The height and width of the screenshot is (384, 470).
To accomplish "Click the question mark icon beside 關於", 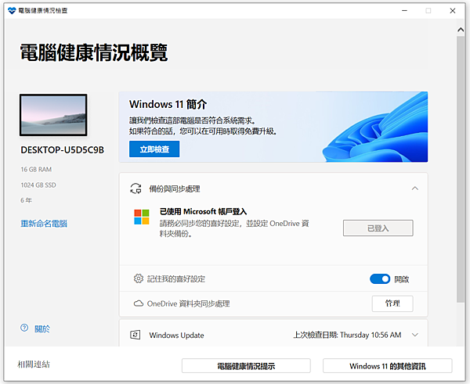I will pyautogui.click(x=24, y=328).
